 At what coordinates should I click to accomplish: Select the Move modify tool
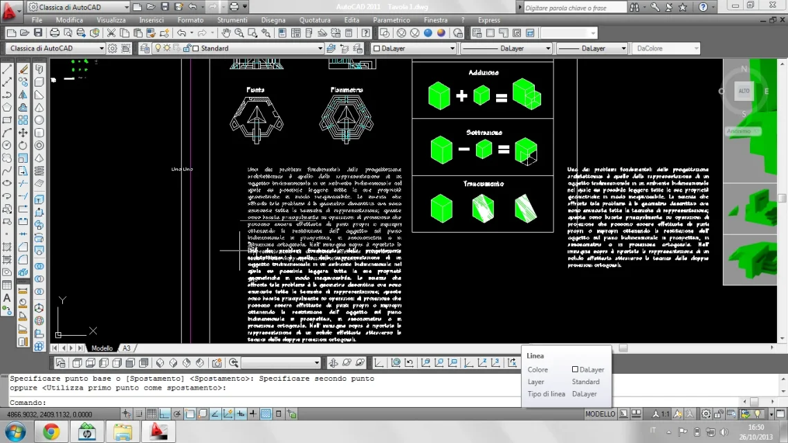click(x=23, y=133)
